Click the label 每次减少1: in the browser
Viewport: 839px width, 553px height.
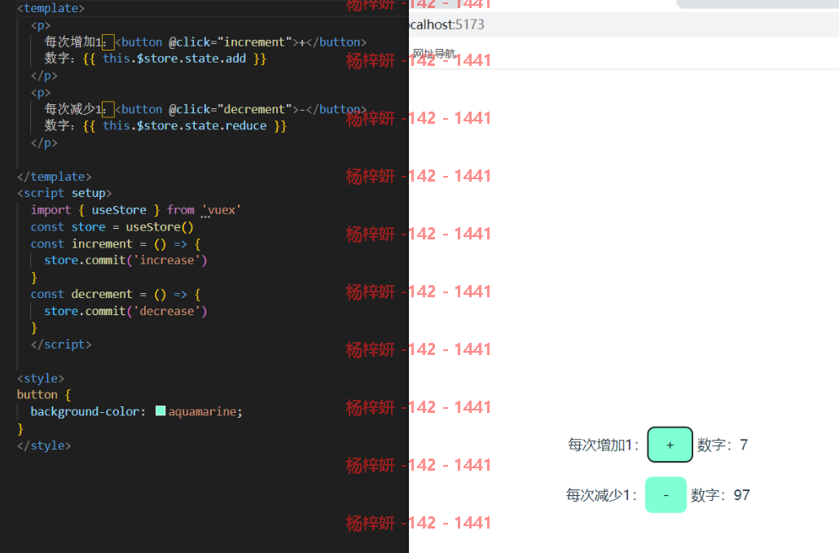click(x=601, y=494)
